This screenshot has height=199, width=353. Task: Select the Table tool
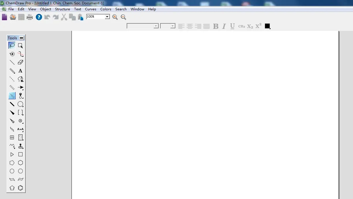pos(12,138)
